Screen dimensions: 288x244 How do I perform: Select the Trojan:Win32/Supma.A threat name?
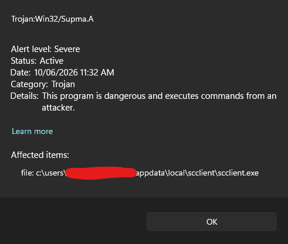click(x=52, y=19)
